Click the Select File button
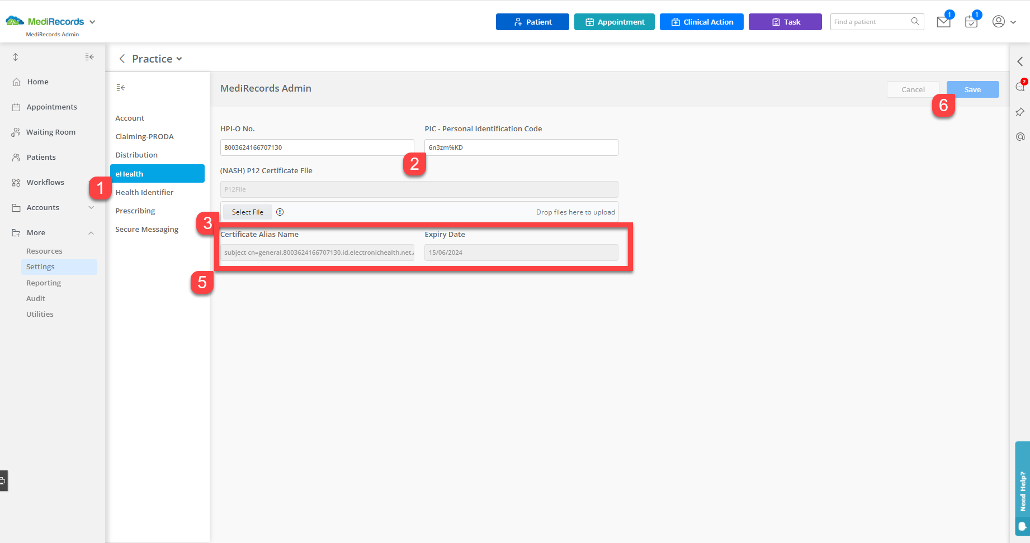Viewport: 1030px width, 543px height. point(247,212)
